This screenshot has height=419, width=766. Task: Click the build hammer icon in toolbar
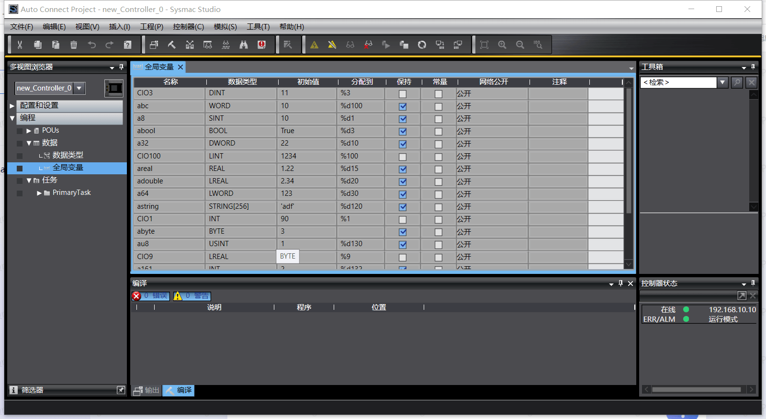pyautogui.click(x=171, y=45)
